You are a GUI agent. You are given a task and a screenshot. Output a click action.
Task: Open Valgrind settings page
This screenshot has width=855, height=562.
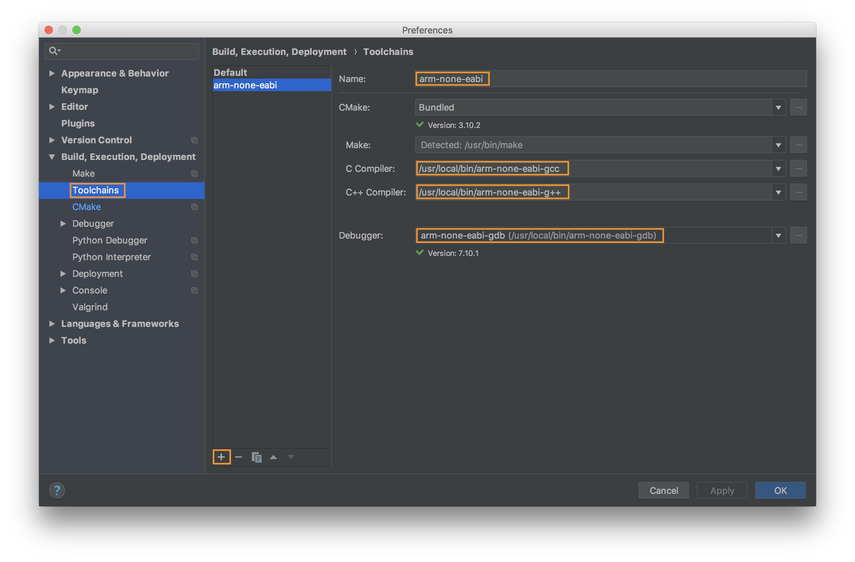tap(90, 307)
